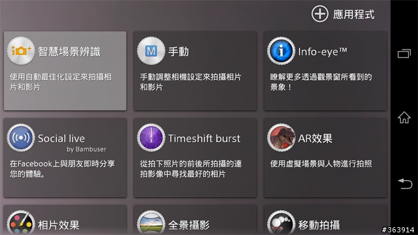Viewport: 418px width, 235px height.
Task: Tap the Social live title
Action: click(x=61, y=138)
